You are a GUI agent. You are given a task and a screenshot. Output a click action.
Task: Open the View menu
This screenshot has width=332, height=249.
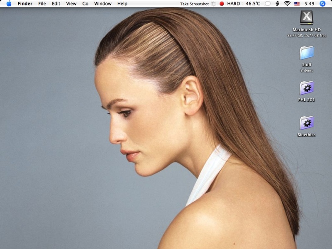[x=71, y=4]
